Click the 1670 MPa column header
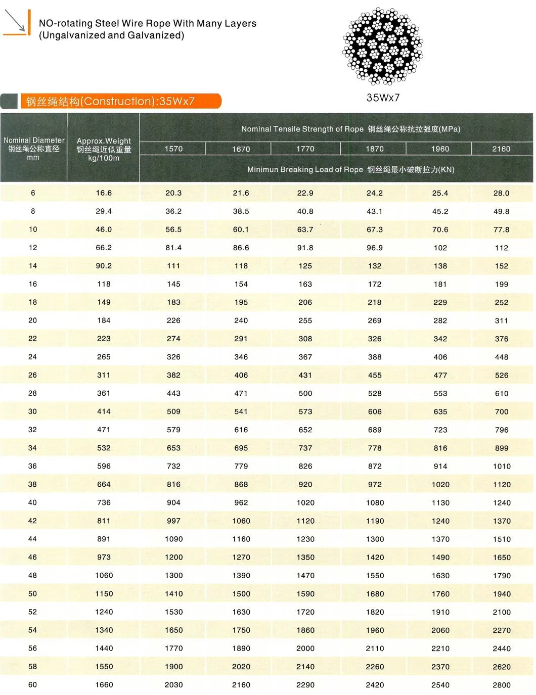The image size is (536, 695). click(241, 149)
